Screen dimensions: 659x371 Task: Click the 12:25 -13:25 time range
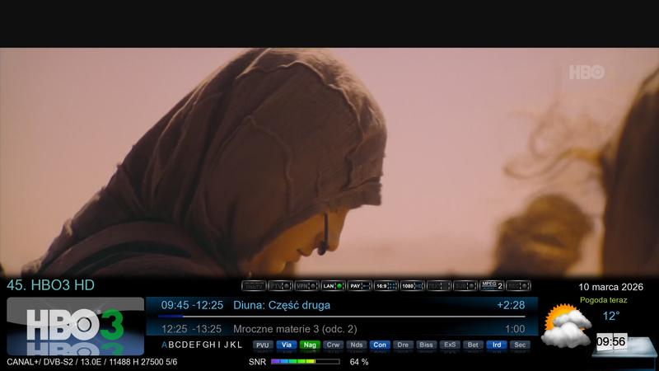192,329
